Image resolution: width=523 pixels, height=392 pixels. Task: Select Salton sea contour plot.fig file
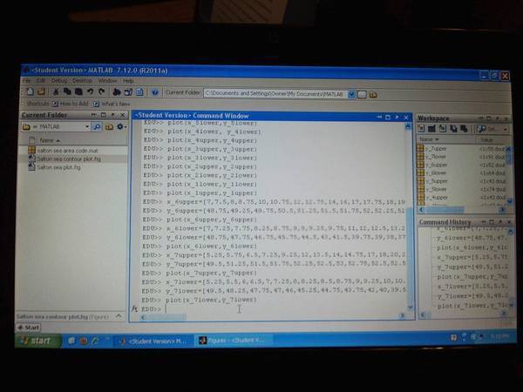(x=69, y=159)
